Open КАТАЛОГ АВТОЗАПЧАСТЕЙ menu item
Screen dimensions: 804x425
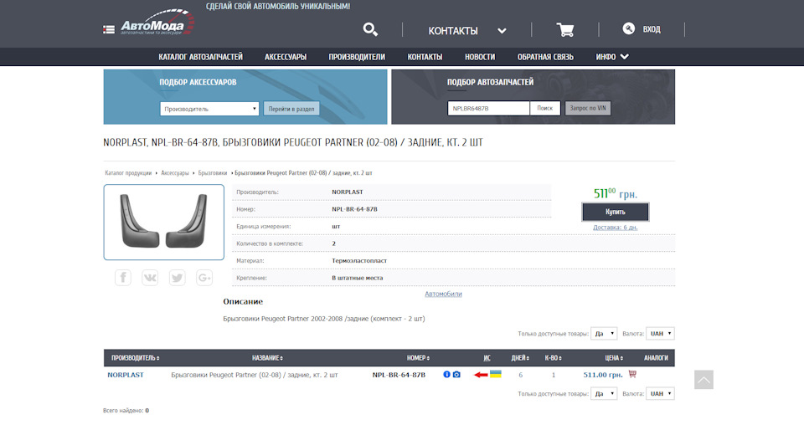[x=200, y=57]
